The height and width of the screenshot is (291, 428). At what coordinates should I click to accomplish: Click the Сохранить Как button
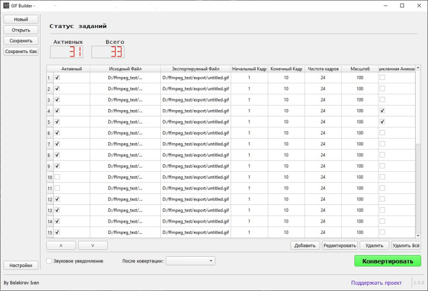21,51
